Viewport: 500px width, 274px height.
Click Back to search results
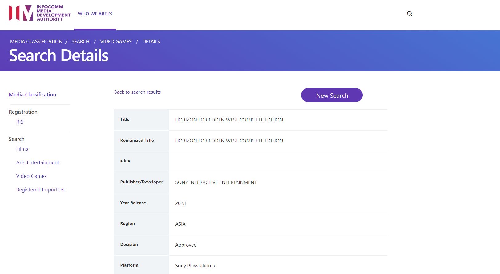coord(137,92)
